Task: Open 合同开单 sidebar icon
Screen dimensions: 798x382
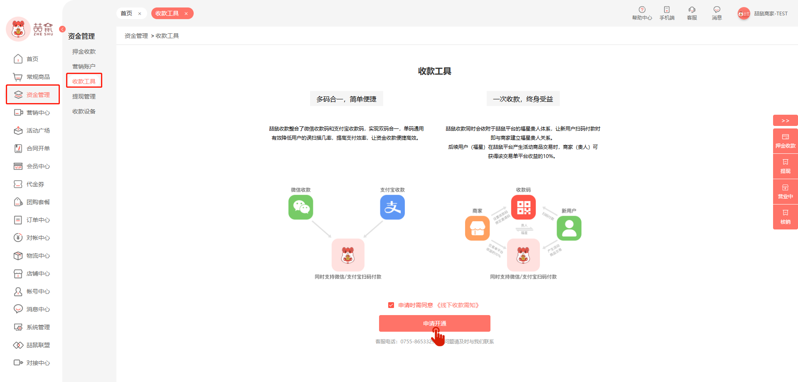Action: pos(18,148)
